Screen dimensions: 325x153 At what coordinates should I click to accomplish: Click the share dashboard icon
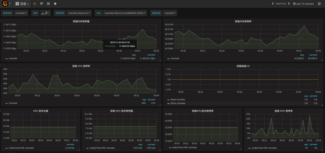[41, 4]
